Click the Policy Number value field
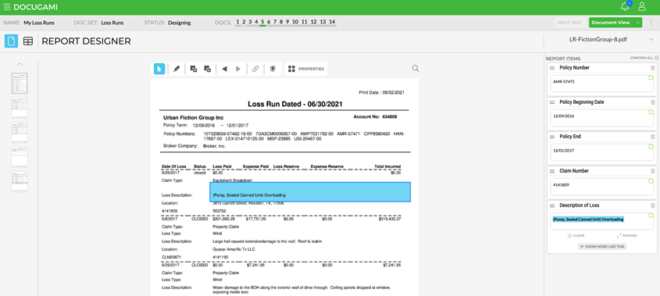The image size is (660, 296). (602, 83)
